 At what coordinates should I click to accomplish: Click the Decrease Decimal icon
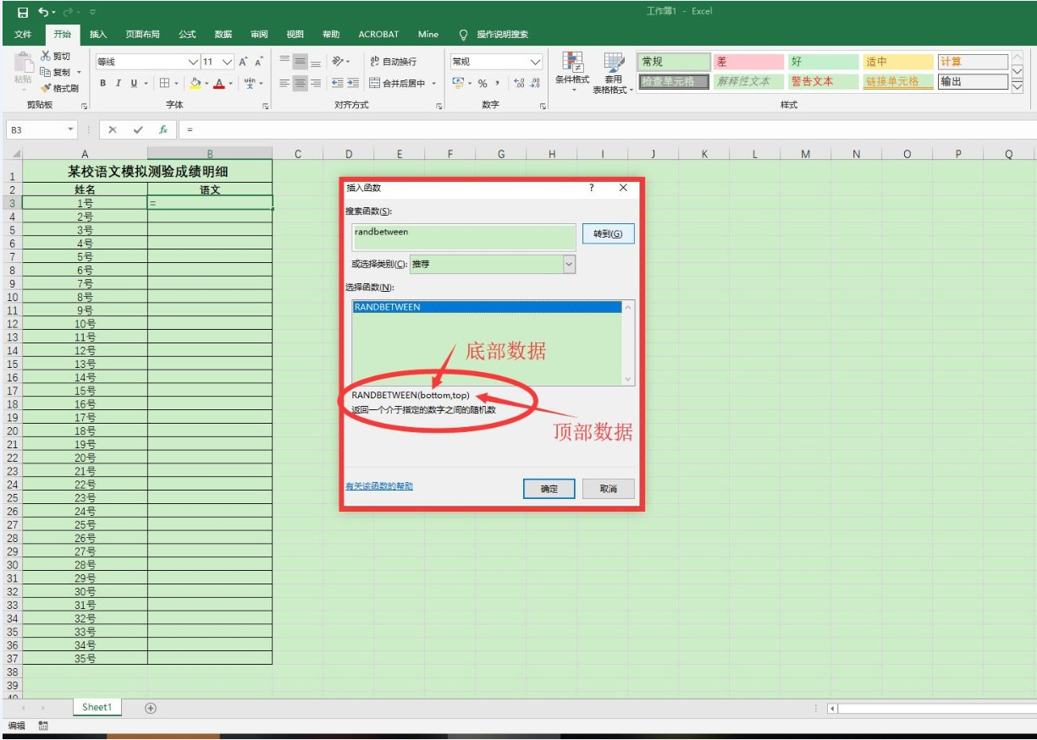[535, 83]
